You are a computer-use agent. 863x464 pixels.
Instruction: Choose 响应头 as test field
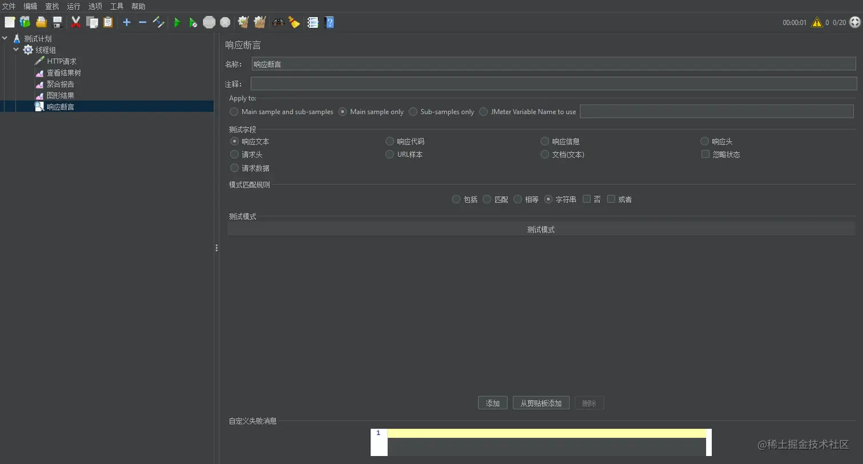point(705,141)
